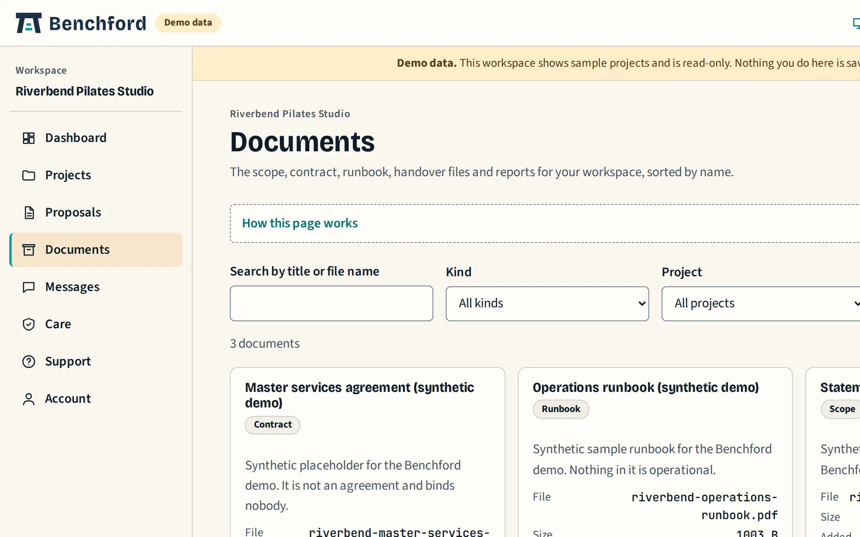Click the master services card description text
The height and width of the screenshot is (537, 860).
[x=353, y=486]
